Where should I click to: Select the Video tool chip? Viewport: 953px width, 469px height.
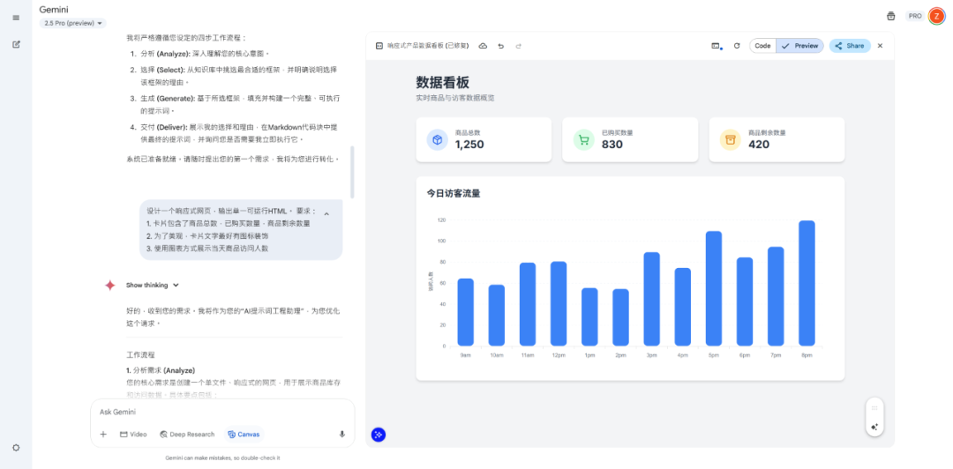[x=133, y=435]
